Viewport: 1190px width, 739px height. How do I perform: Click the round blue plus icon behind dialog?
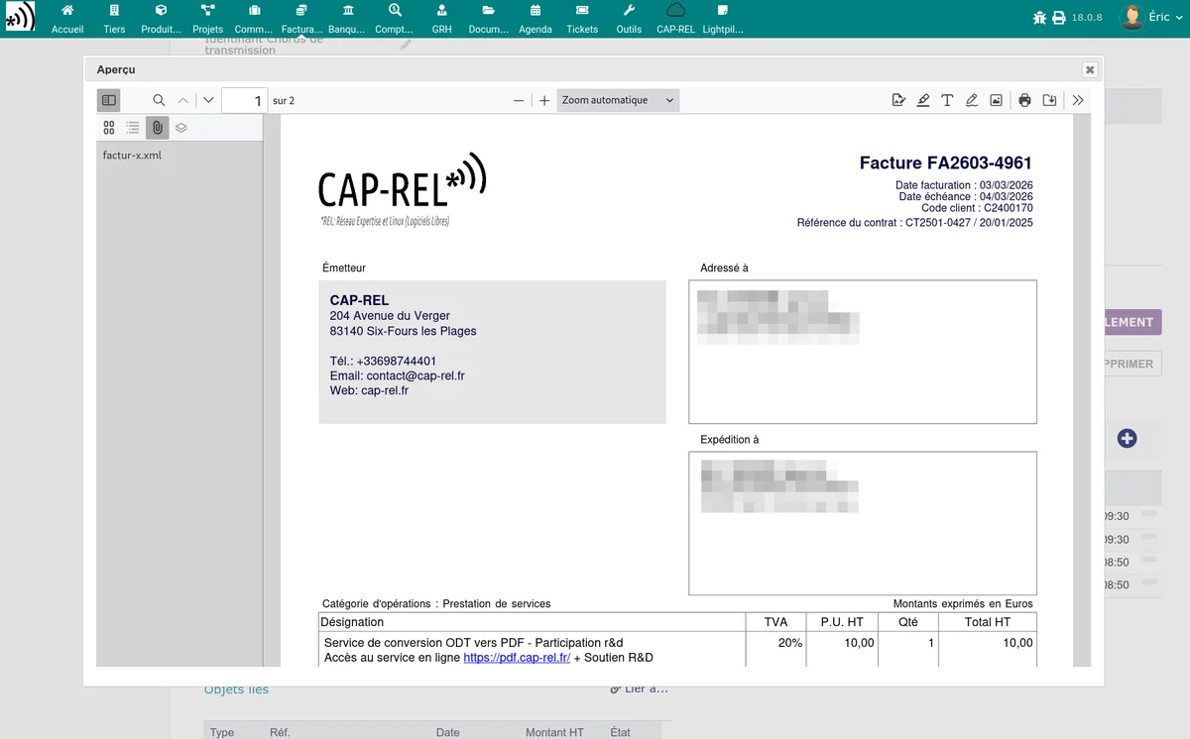tap(1127, 438)
